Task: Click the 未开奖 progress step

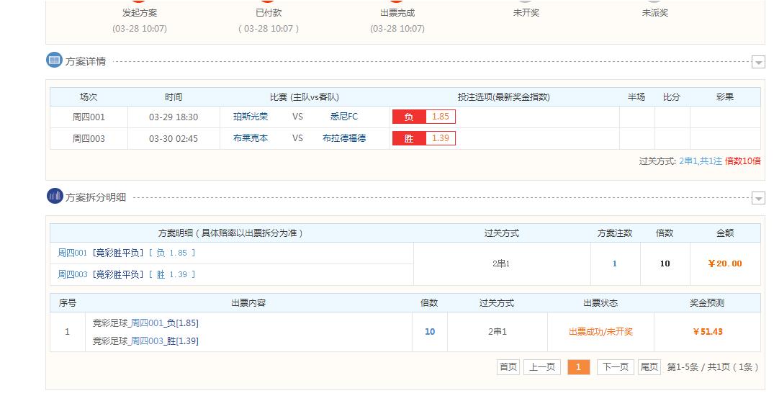Action: click(526, 13)
